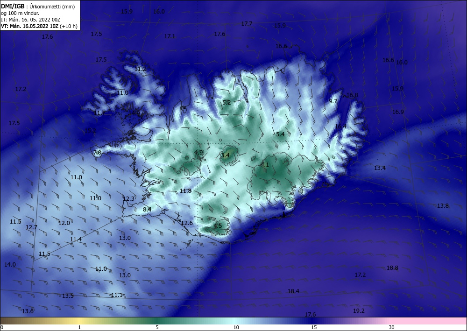Click the 13.4 value east of Iceland
Screen dimensions: 467x331
[380, 168]
